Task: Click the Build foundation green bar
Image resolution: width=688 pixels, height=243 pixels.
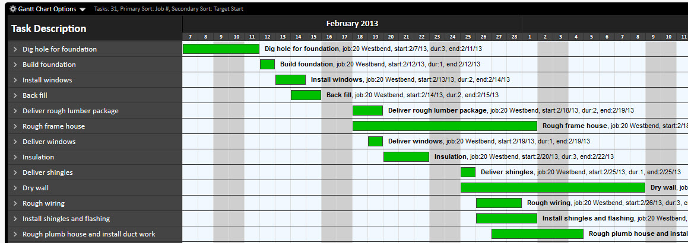Action: click(x=267, y=65)
